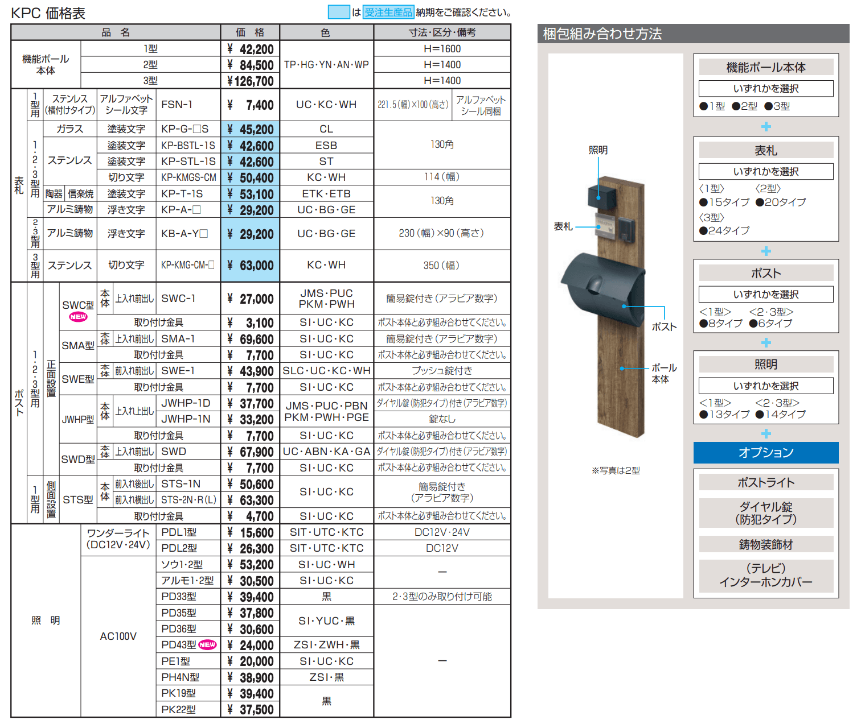Click the NEW badge on PD43型 row

click(206, 644)
